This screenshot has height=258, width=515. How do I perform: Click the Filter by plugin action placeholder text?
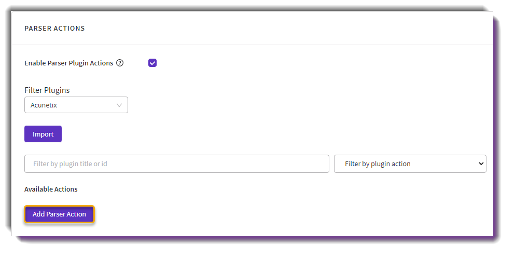[x=378, y=164]
